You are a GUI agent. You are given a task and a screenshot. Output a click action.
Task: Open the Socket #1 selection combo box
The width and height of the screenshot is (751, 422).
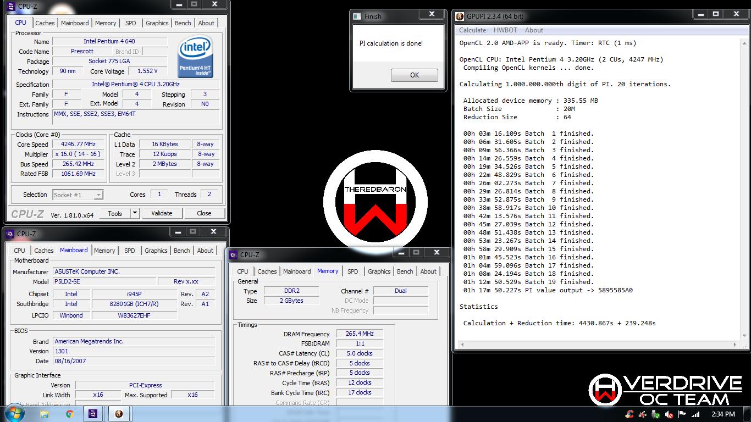[78, 195]
